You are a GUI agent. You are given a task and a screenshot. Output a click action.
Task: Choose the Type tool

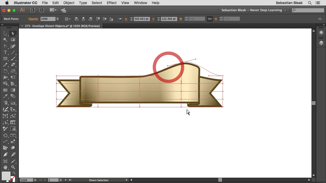coord(5,52)
